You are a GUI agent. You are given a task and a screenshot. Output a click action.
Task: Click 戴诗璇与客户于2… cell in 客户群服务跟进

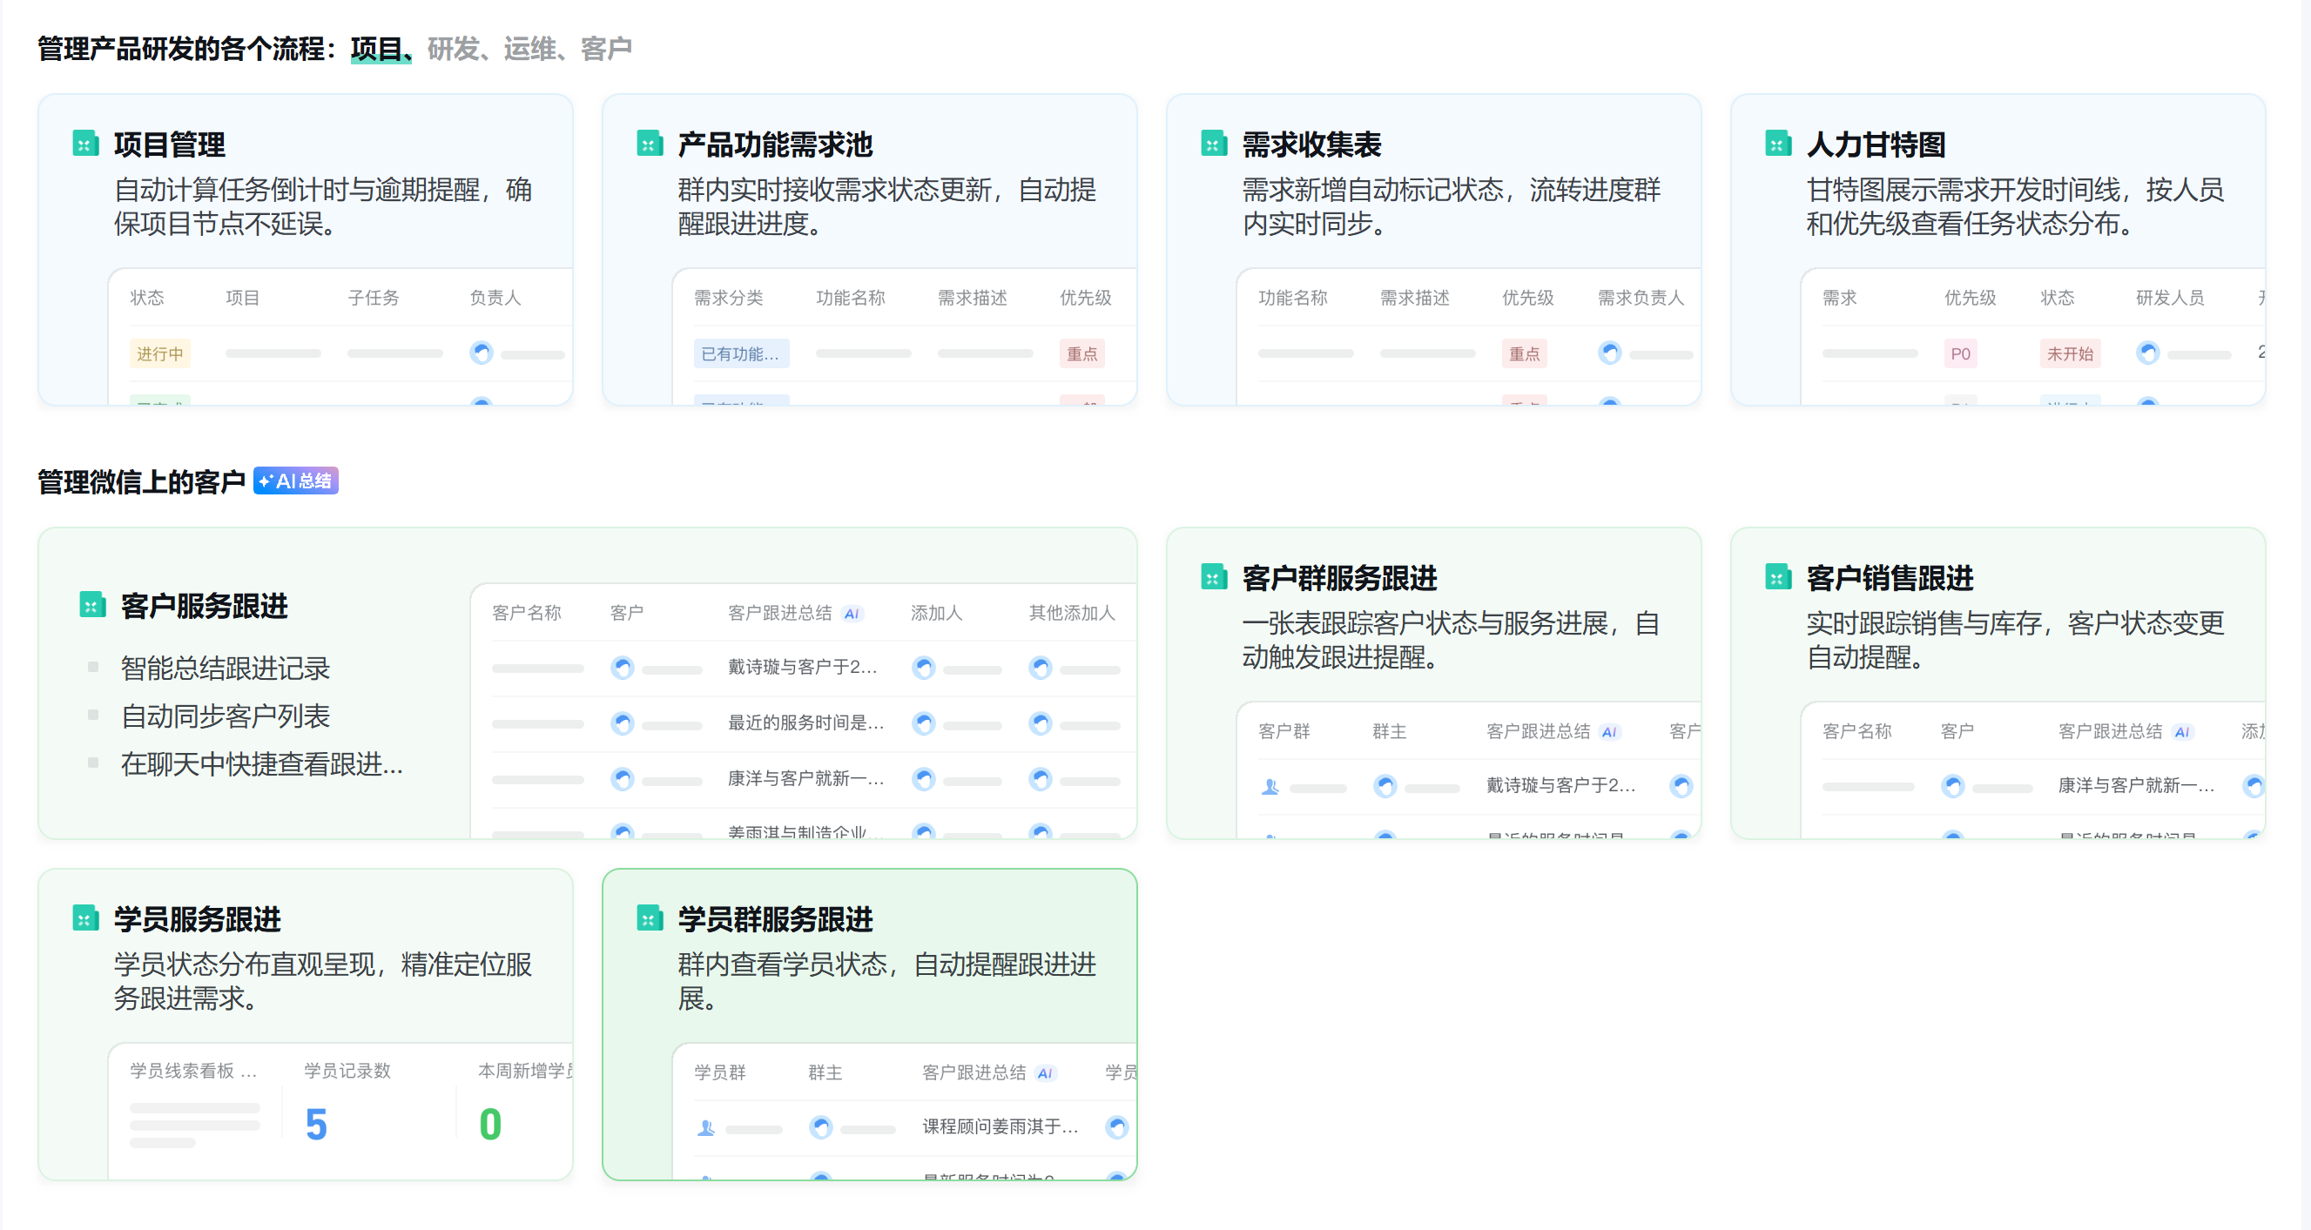(1561, 786)
